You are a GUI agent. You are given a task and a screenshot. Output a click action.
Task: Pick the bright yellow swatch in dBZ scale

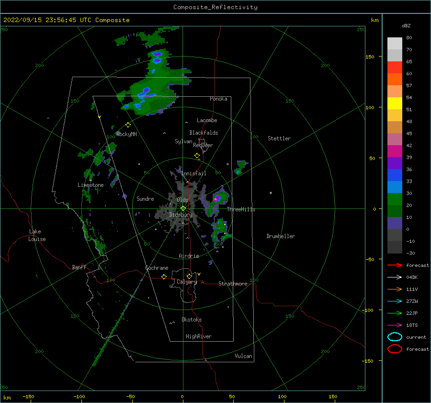[395, 103]
